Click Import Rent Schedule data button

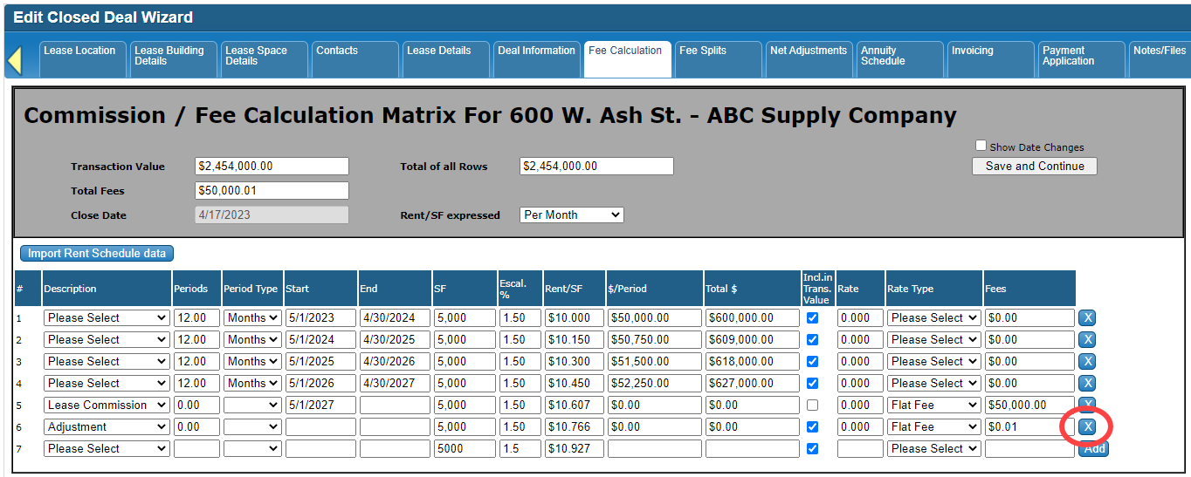pos(97,253)
